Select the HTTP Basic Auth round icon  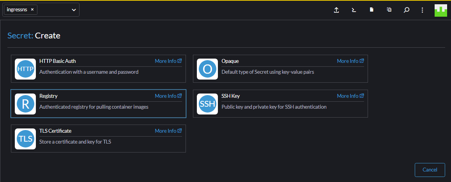(25, 69)
